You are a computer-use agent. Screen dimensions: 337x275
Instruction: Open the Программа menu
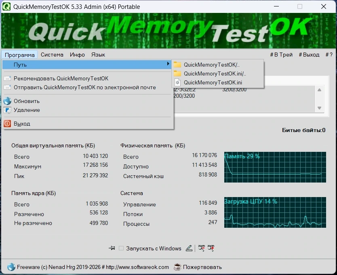click(x=19, y=55)
